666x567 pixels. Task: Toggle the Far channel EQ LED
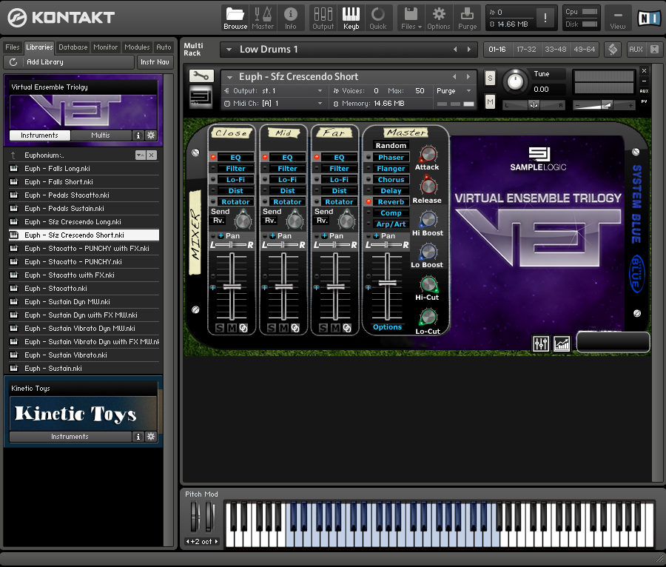tap(317, 157)
